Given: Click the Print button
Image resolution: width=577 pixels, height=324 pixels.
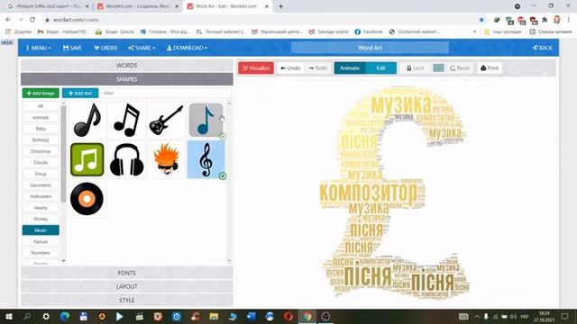Looking at the screenshot, I should click(490, 68).
